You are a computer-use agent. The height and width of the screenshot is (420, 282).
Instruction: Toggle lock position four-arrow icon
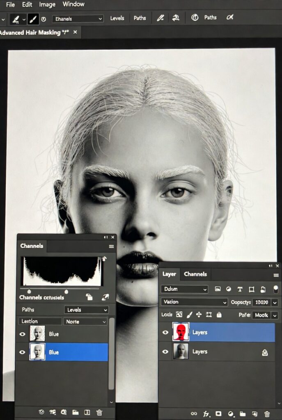coord(199,315)
